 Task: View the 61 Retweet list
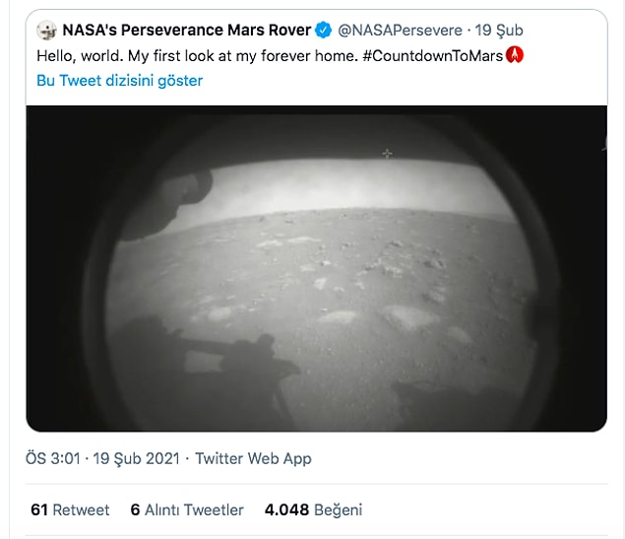click(70, 509)
